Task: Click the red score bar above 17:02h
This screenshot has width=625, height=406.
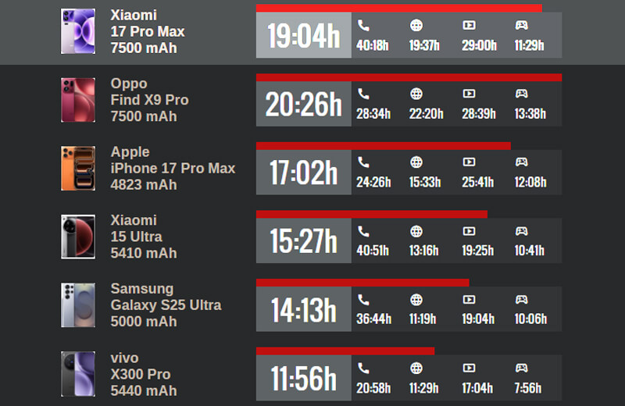Action: 383,146
